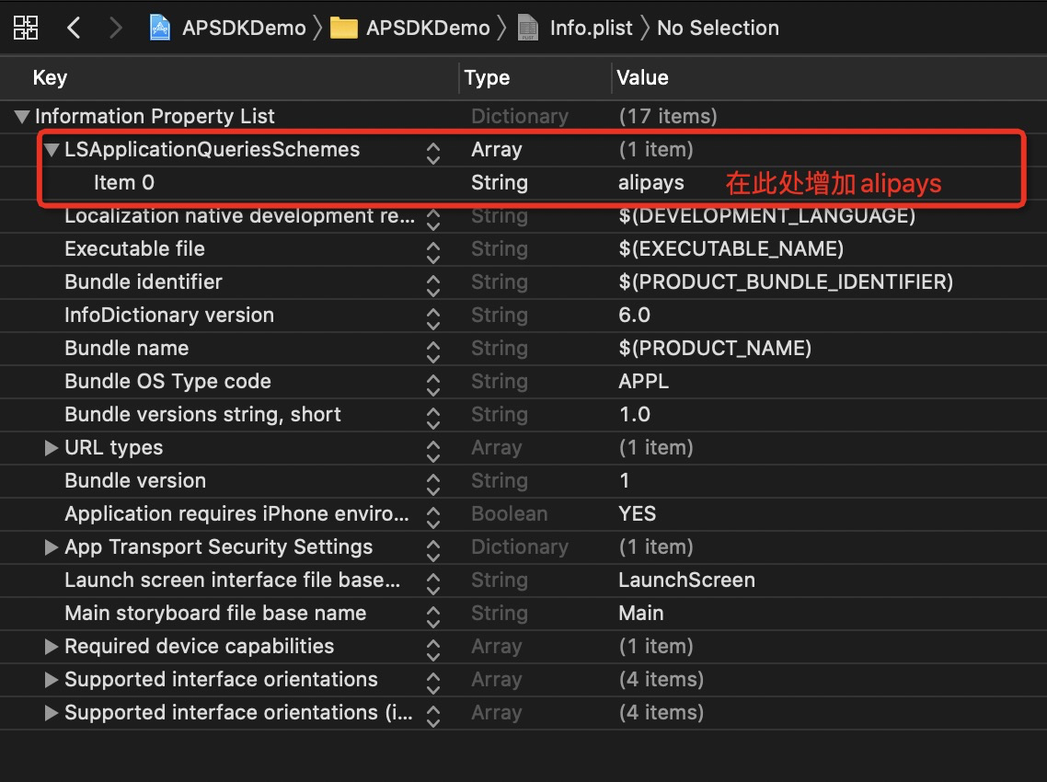Image resolution: width=1047 pixels, height=782 pixels.
Task: Expand Supported interface orientations (i... row
Action: coord(52,713)
